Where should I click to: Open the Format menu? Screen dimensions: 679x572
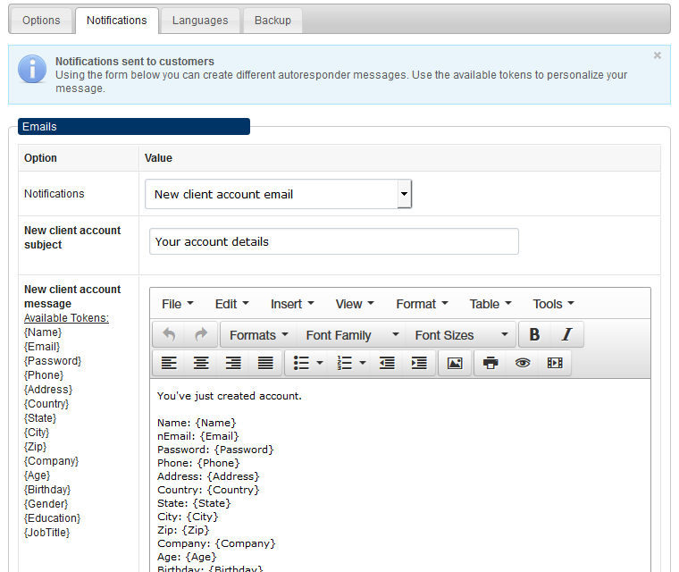coord(423,304)
